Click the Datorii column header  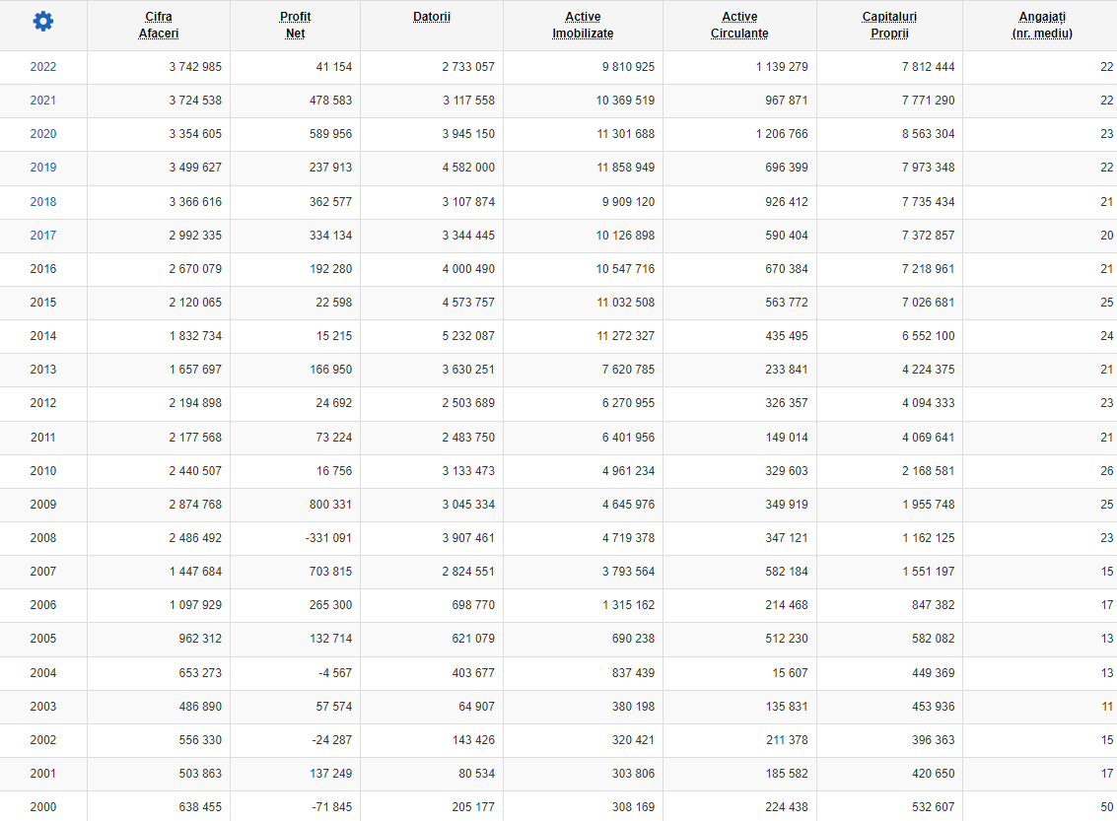pyautogui.click(x=432, y=17)
